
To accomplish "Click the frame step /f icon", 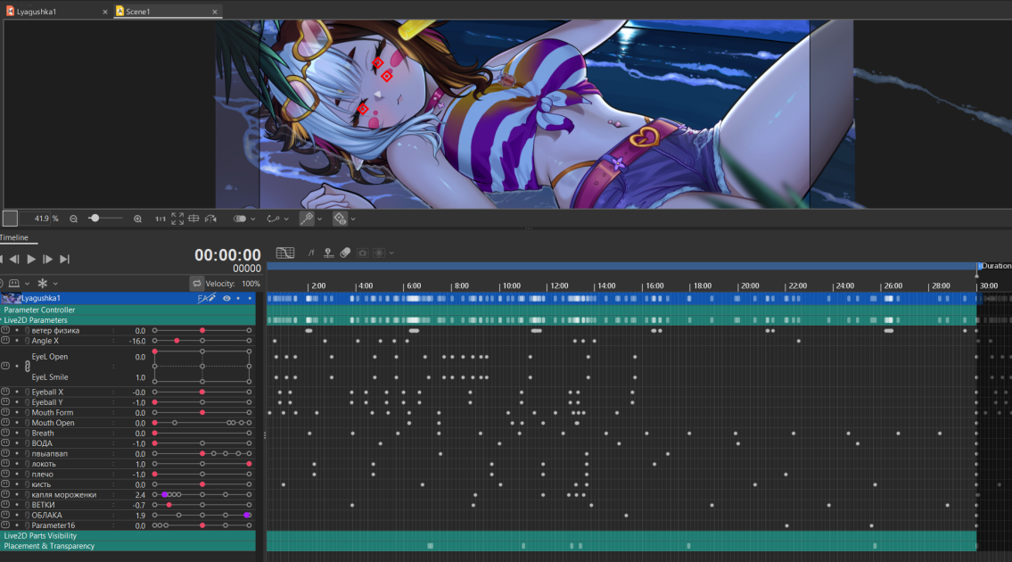I will [311, 253].
